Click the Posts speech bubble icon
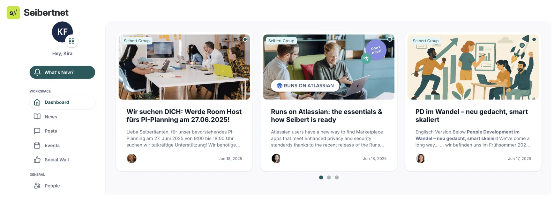Viewport: 554px width, 199px height. pyautogui.click(x=37, y=131)
